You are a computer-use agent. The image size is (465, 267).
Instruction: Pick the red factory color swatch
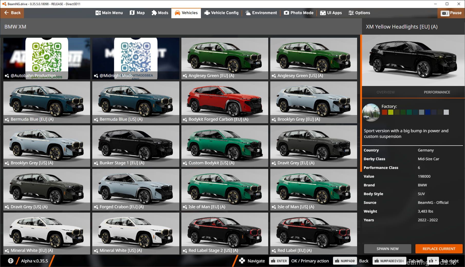(384, 112)
